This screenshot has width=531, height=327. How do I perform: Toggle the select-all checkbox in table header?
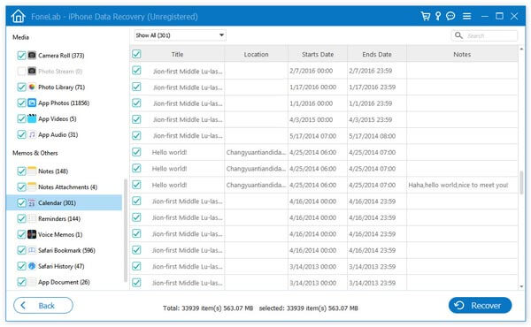pos(136,54)
